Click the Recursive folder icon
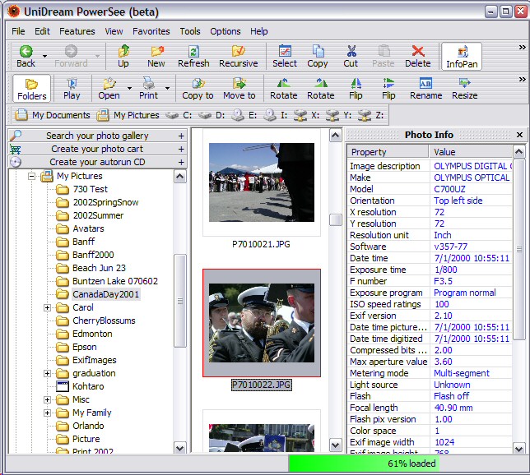 (238, 52)
